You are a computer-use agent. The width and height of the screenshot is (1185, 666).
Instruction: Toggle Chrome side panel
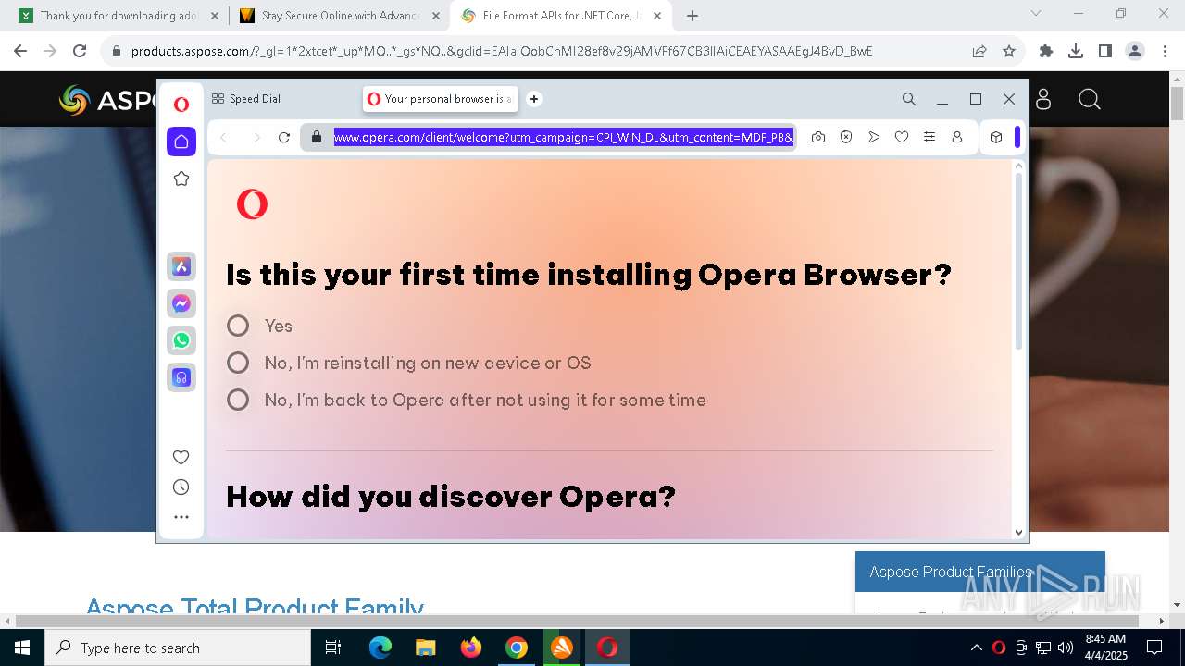[x=1105, y=51]
